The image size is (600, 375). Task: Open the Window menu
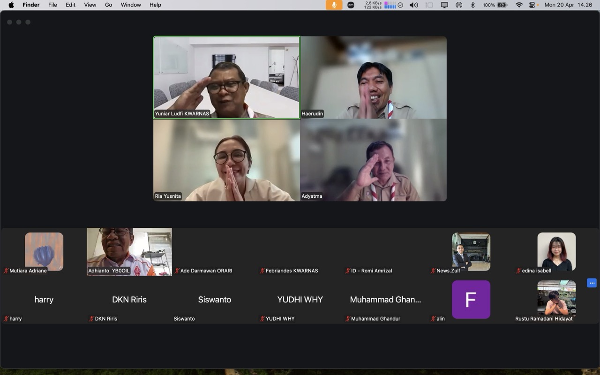pos(131,5)
